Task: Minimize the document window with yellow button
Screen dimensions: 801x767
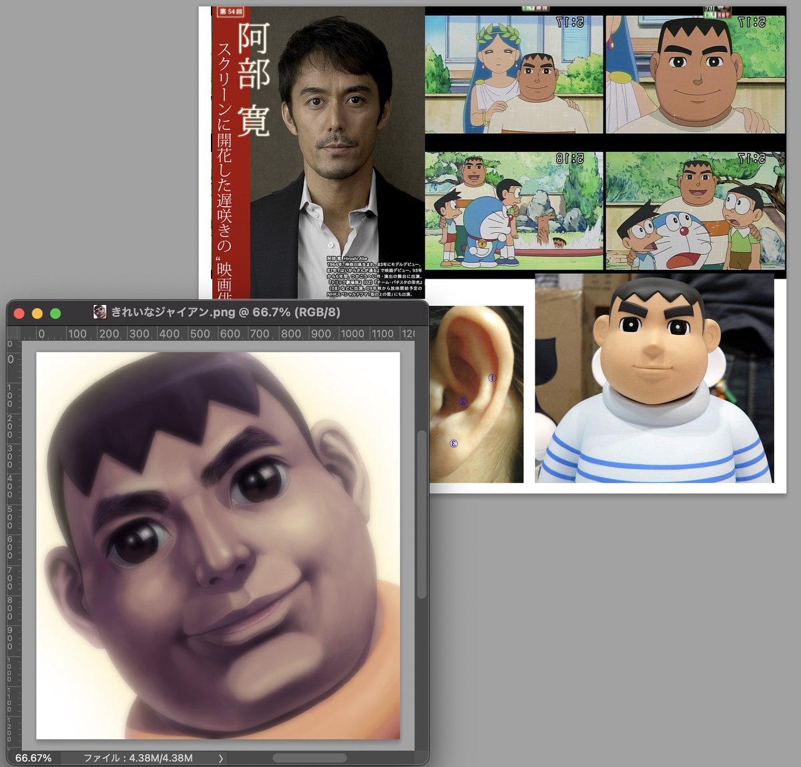Action: pos(37,313)
